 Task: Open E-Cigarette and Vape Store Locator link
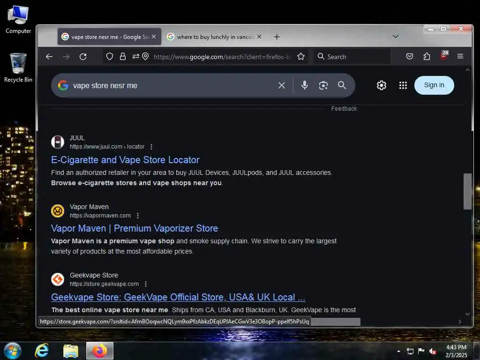coord(125,160)
